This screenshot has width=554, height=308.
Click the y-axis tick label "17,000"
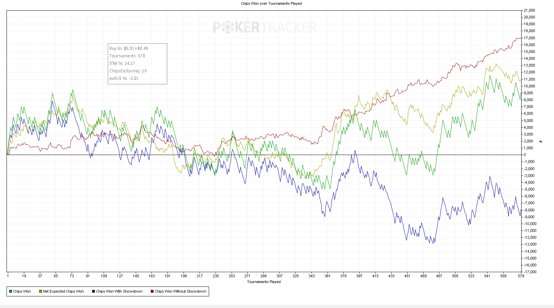[529, 38]
